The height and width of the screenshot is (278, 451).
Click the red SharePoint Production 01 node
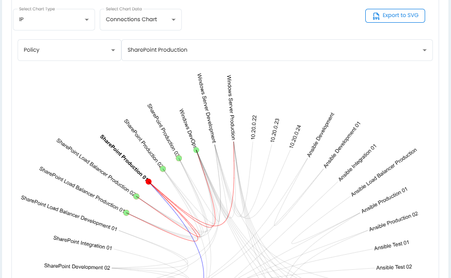point(148,181)
